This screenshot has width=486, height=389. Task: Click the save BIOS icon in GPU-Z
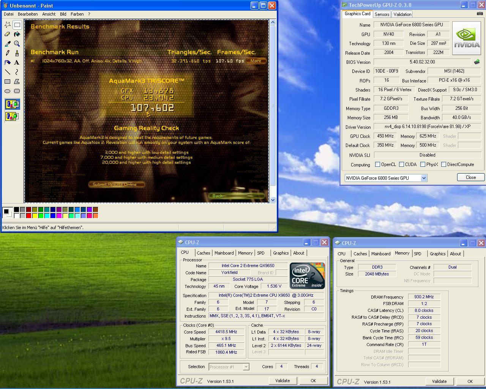(x=477, y=62)
